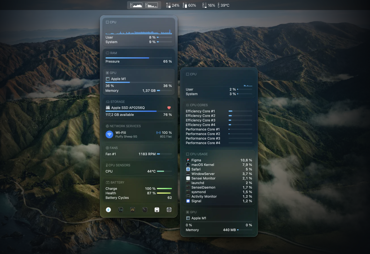370x254 pixels.
Task: Select the launchd process row
Action: click(x=219, y=183)
